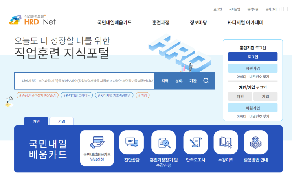The width and height of the screenshot is (292, 176).
Task: Open 수강이력 book icon
Action: point(226,142)
